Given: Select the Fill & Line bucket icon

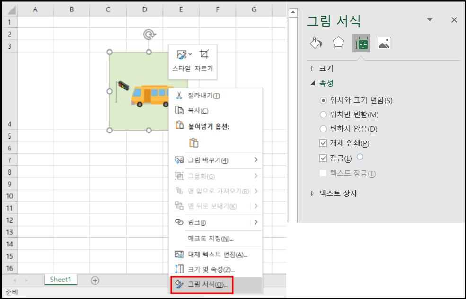Looking at the screenshot, I should (317, 43).
